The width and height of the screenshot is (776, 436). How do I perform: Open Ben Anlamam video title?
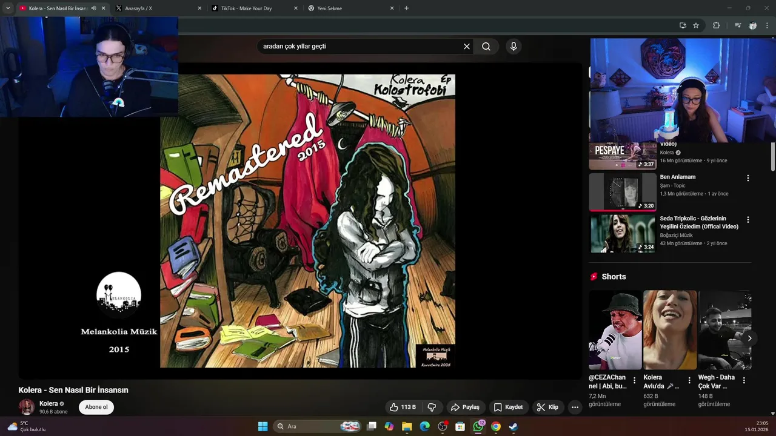pyautogui.click(x=678, y=177)
